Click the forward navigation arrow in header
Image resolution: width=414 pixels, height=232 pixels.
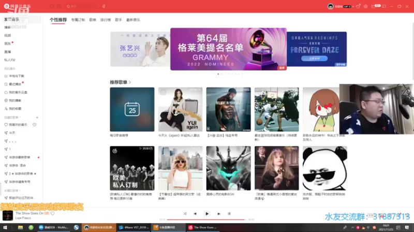coord(59,6)
